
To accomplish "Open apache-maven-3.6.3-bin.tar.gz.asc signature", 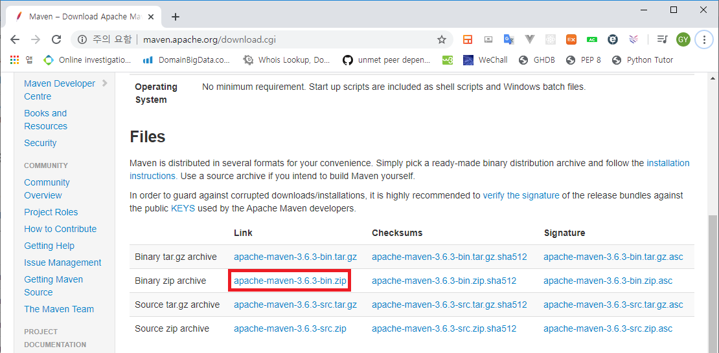I will tap(613, 257).
